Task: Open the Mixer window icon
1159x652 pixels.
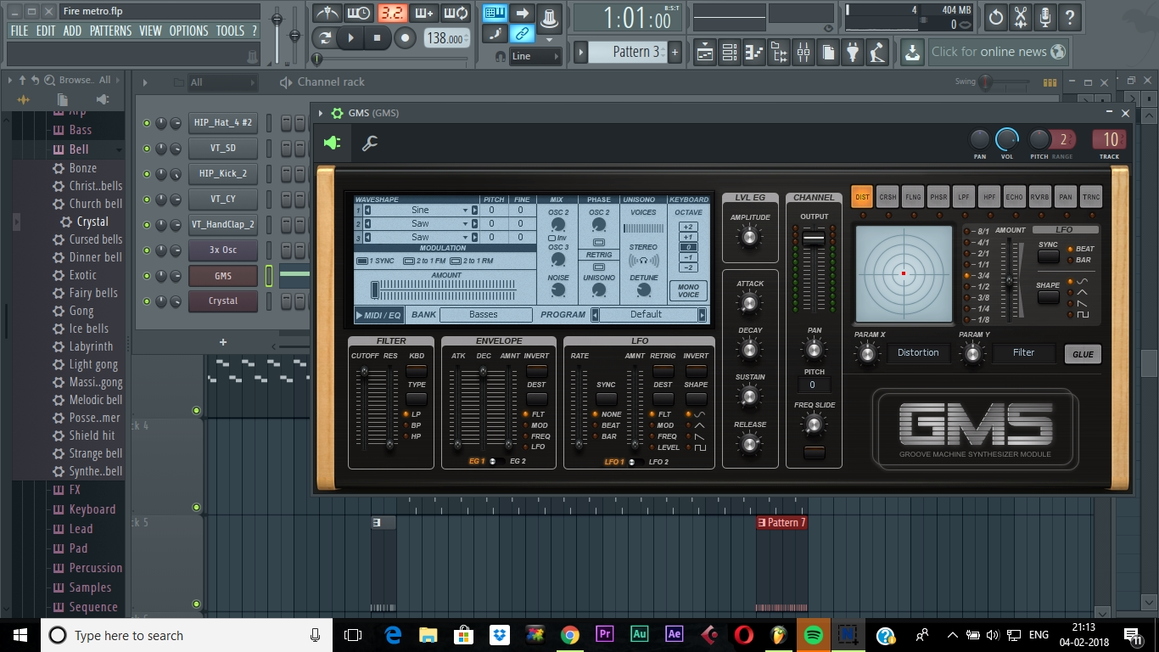Action: (x=803, y=53)
